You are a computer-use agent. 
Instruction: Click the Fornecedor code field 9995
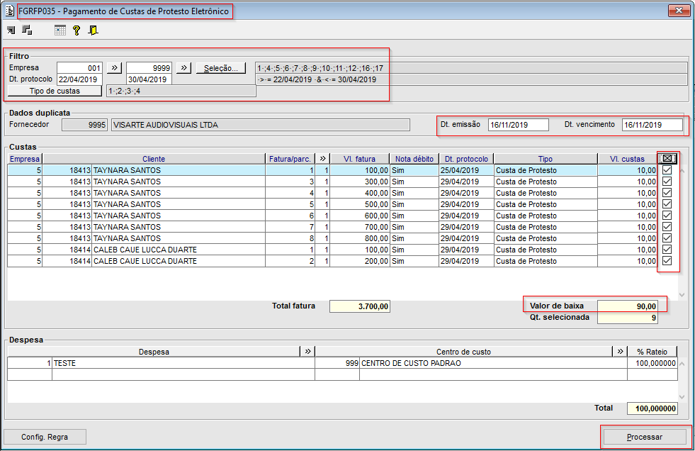[x=84, y=125]
